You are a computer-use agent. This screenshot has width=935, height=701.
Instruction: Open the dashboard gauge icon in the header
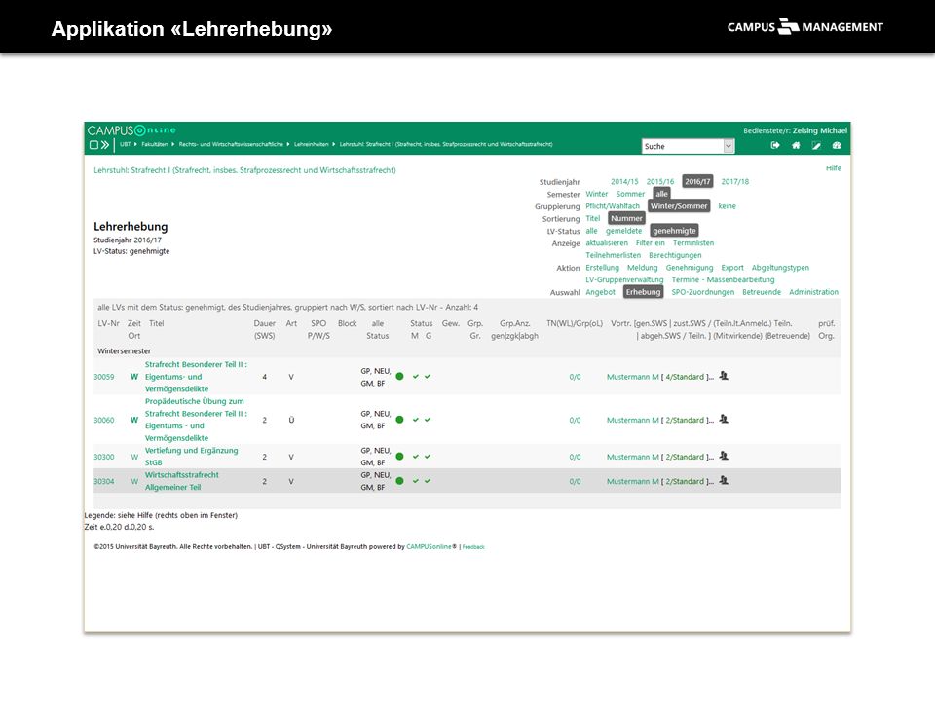pos(837,145)
